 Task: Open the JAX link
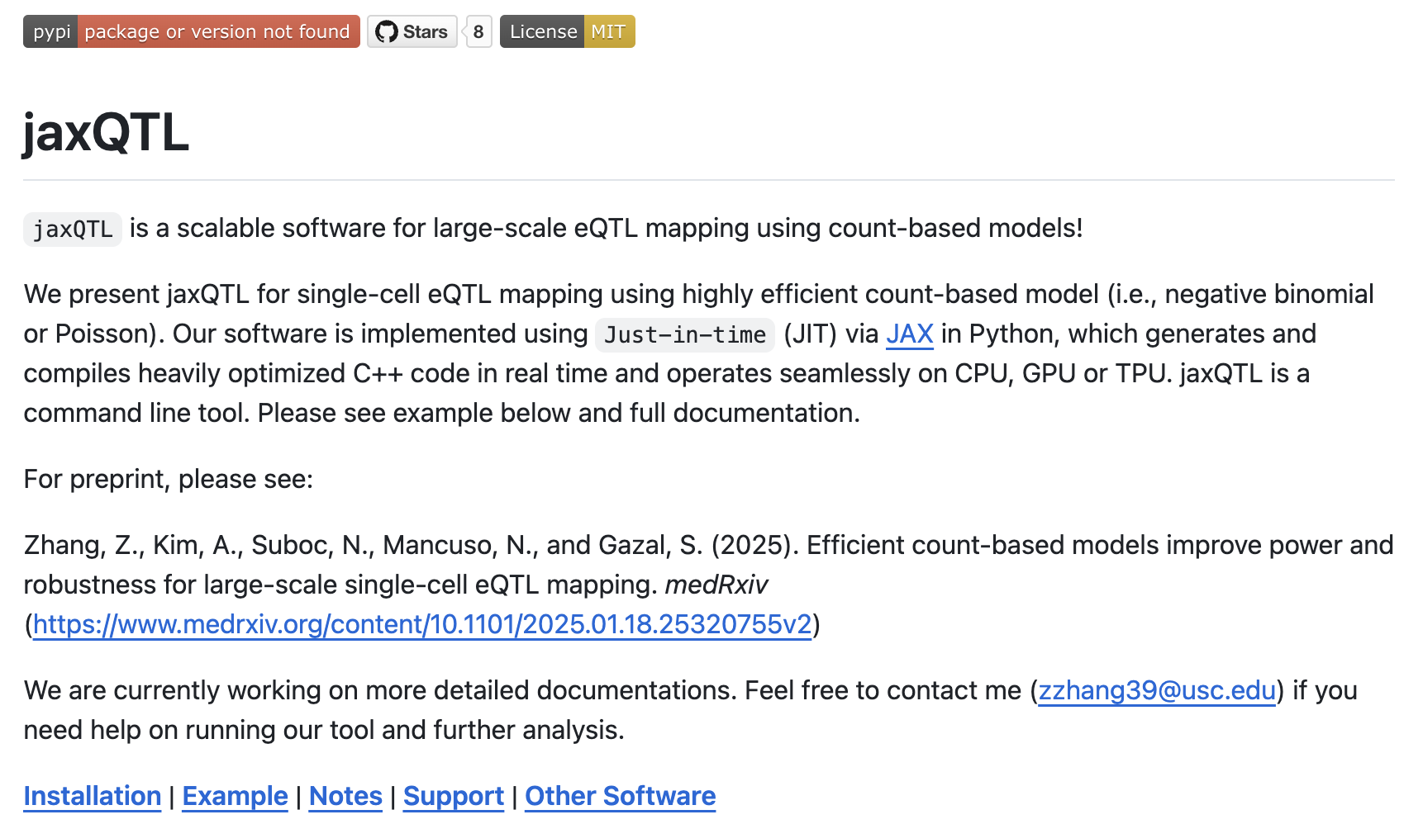[909, 334]
